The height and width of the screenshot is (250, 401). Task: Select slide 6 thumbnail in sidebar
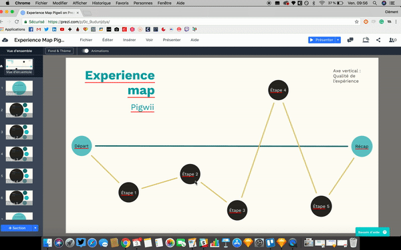click(x=19, y=198)
